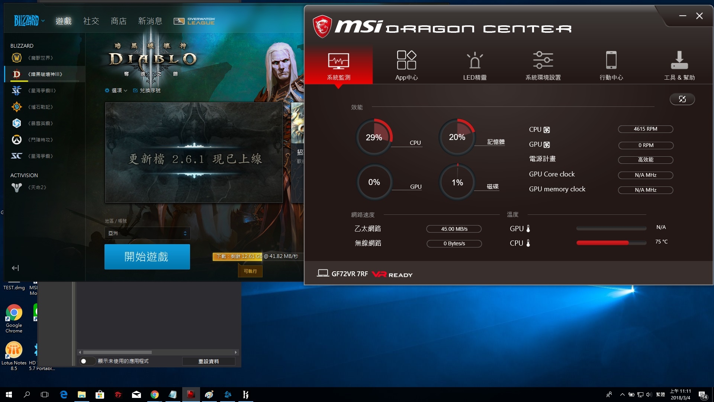Open Task View on taskbar
This screenshot has width=714, height=402.
[45, 395]
